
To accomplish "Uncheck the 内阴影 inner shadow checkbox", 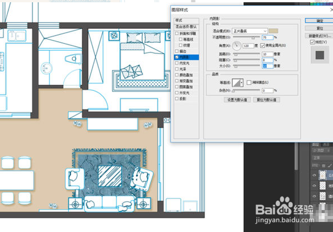I will tap(177, 57).
